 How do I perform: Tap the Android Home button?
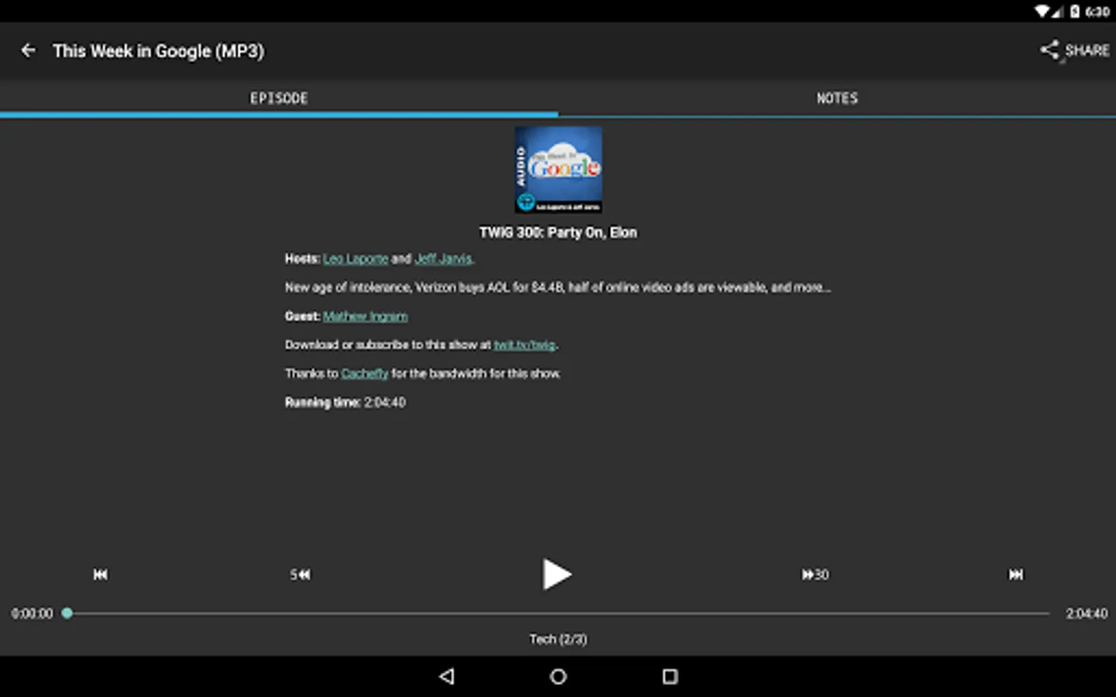coord(558,677)
